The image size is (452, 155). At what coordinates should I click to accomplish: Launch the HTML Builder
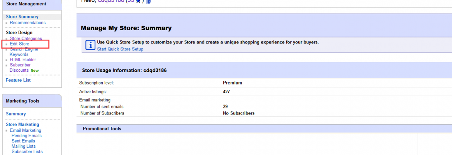[23, 60]
